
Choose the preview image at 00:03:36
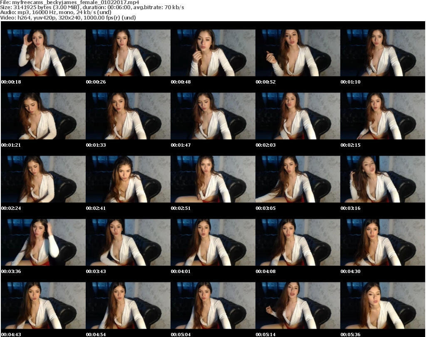tap(43, 243)
